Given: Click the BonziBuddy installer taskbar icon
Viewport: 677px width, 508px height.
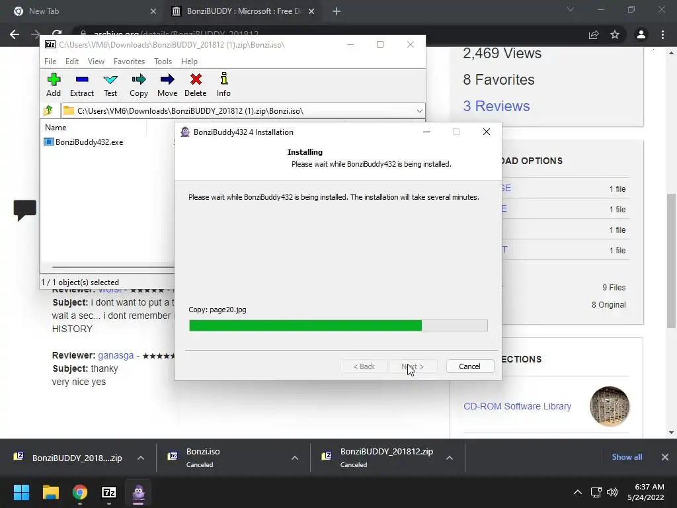Looking at the screenshot, I should (138, 492).
